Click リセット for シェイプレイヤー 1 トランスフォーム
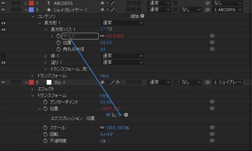This screenshot has height=151, width=252. (x=105, y=76)
